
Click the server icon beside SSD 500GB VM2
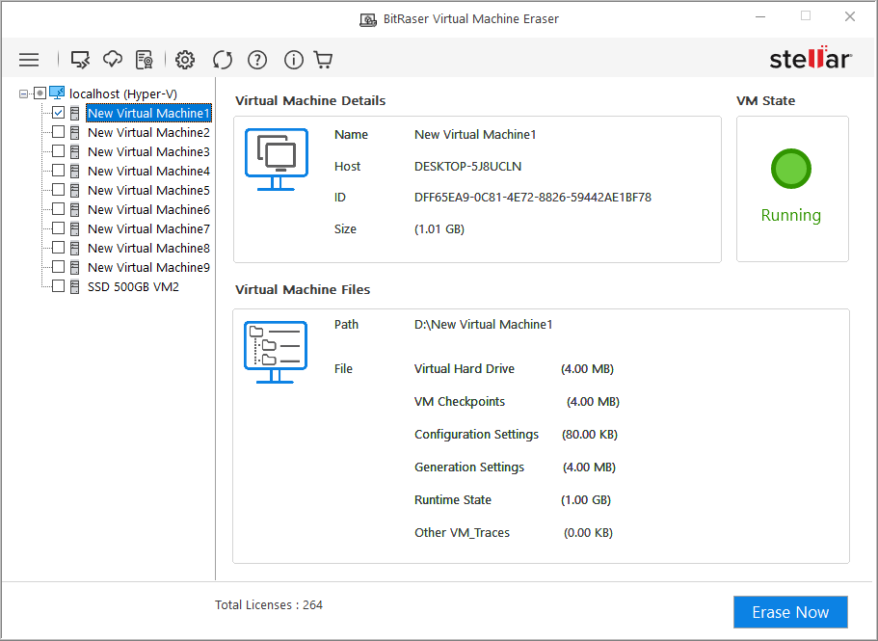coord(74,286)
